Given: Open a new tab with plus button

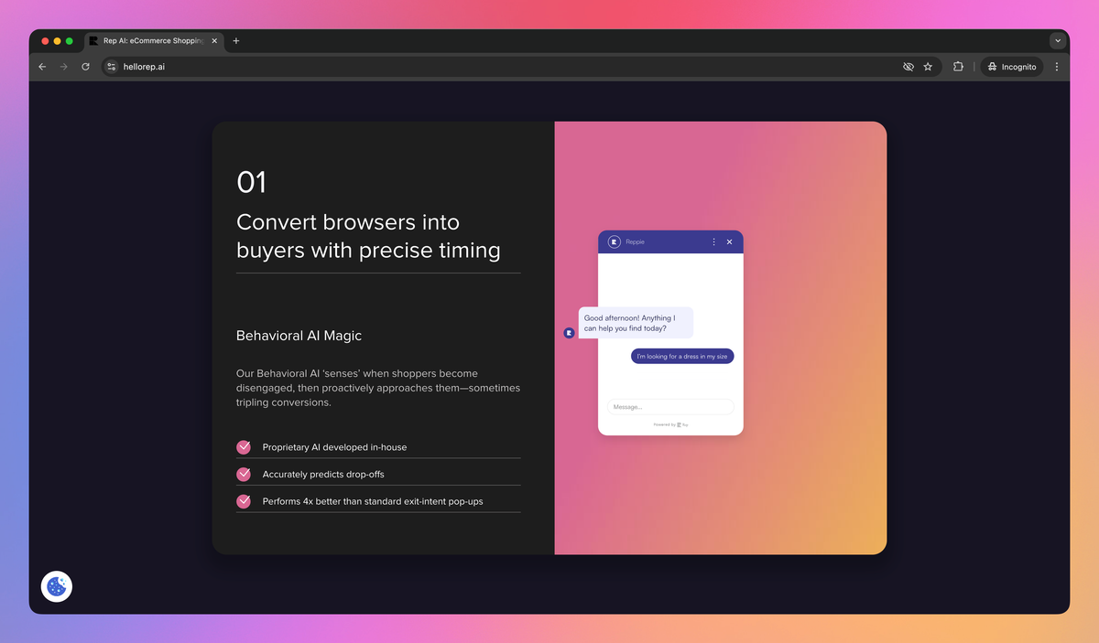Looking at the screenshot, I should [236, 41].
